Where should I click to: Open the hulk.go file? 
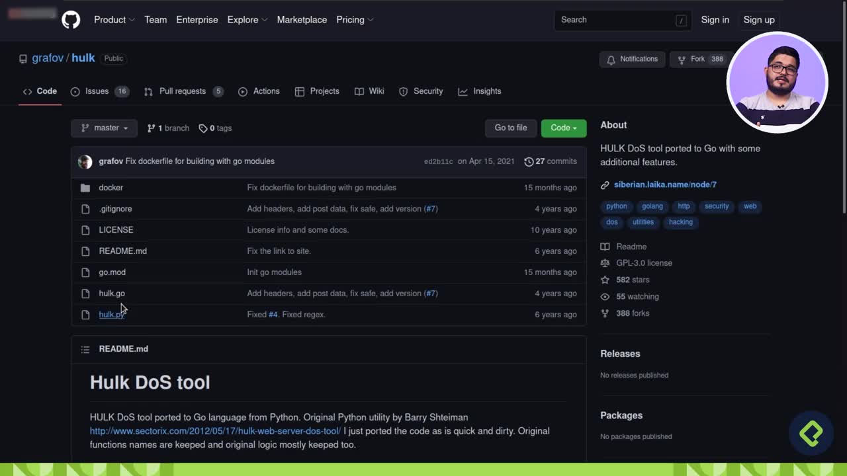coord(112,294)
